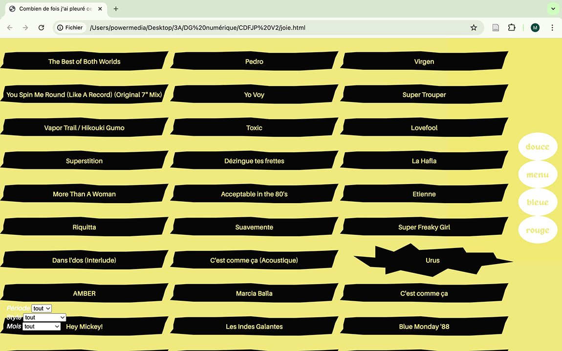The width and height of the screenshot is (562, 351).
Task: Open the C'est comme ça banner
Action: 424,293
